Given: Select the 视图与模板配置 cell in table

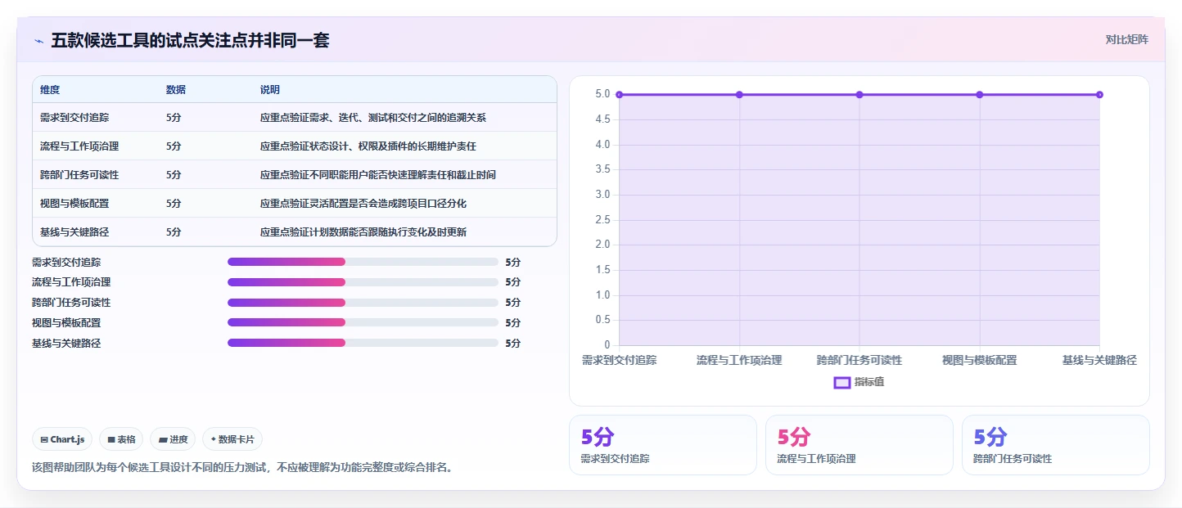Looking at the screenshot, I should [x=74, y=204].
